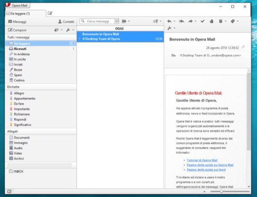The image size is (257, 197).
Task: Mark message as read with checkmark icon
Action: tap(202, 21)
